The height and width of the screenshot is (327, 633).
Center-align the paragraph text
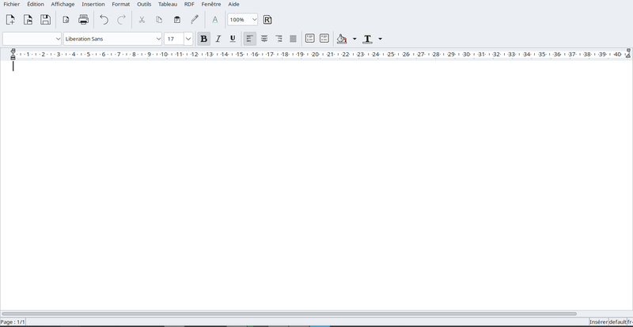pos(264,39)
